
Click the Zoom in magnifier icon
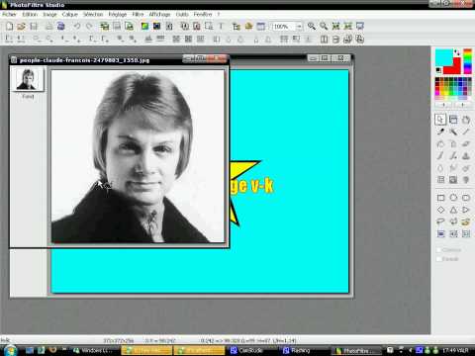(312, 27)
